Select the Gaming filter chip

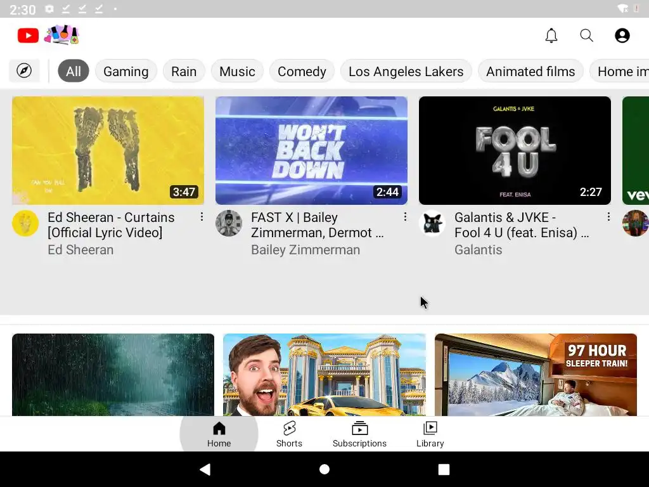pyautogui.click(x=126, y=71)
